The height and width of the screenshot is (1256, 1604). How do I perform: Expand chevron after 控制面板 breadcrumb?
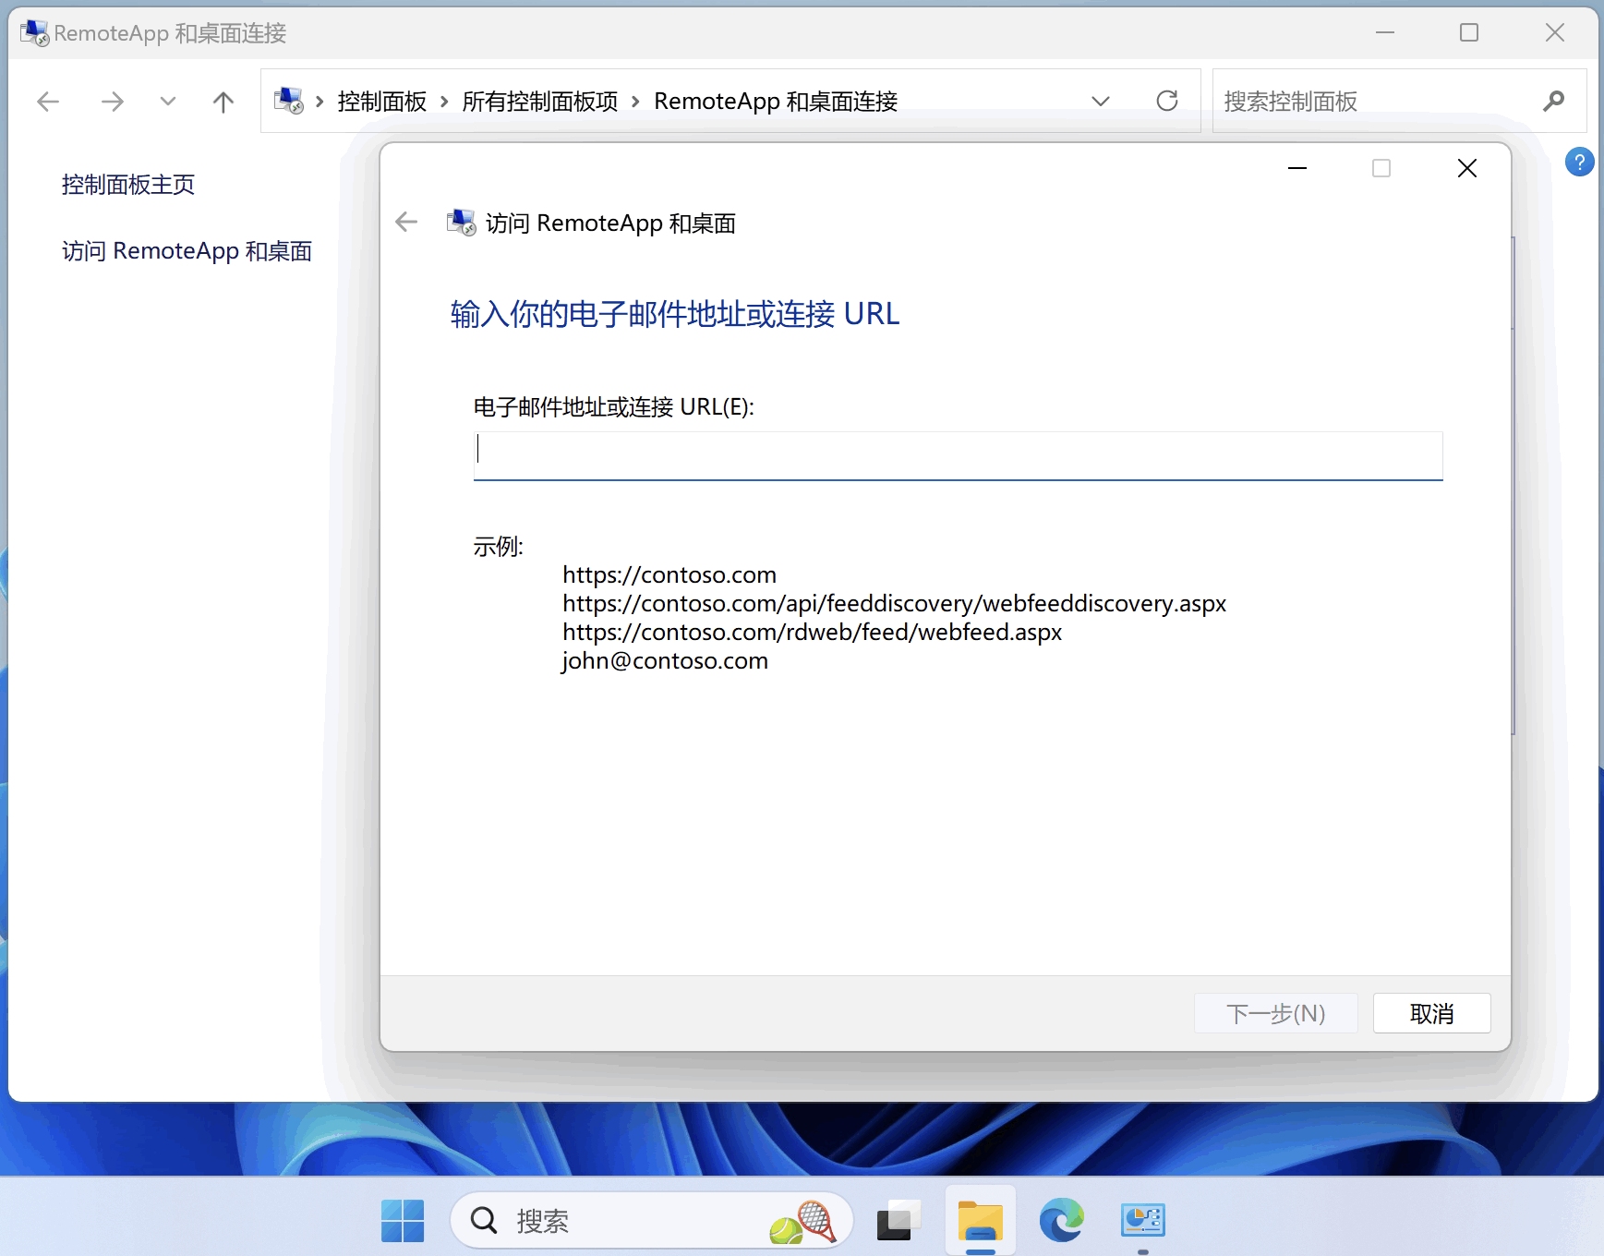tap(444, 102)
